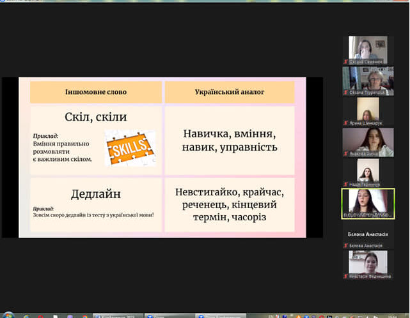This screenshot has width=410, height=318.
Task: Click the 'Іншомовне слово' column header
Action: (95, 92)
